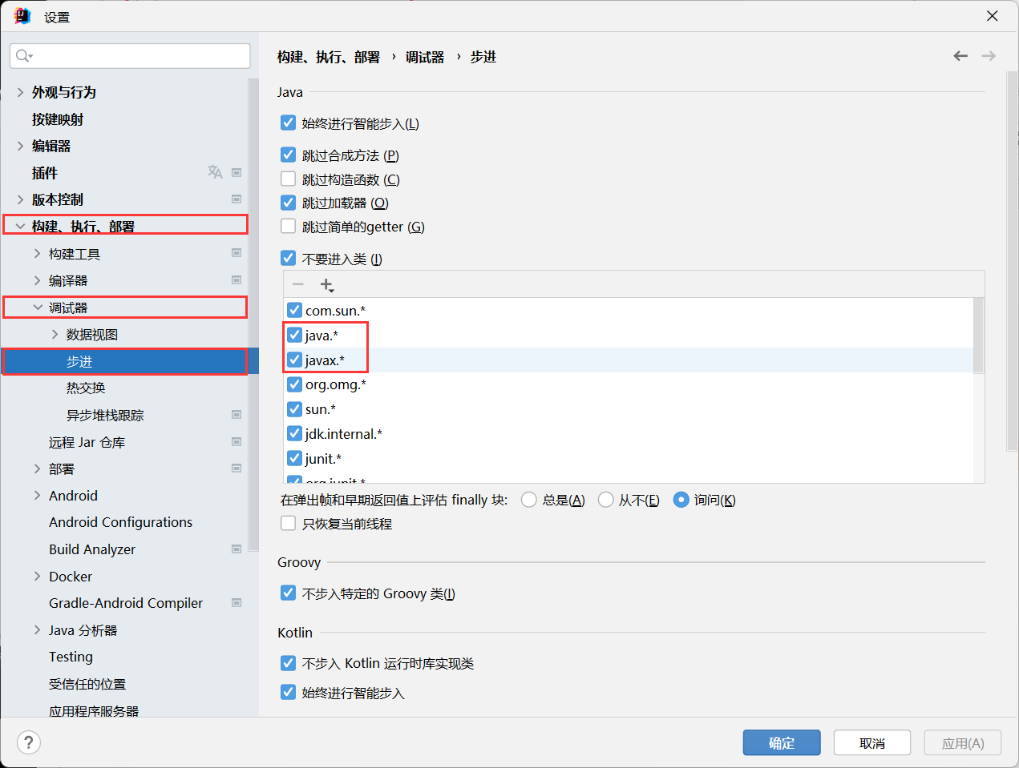This screenshot has height=768, width=1019.
Task: Click the forward navigation arrow icon
Action: [989, 56]
